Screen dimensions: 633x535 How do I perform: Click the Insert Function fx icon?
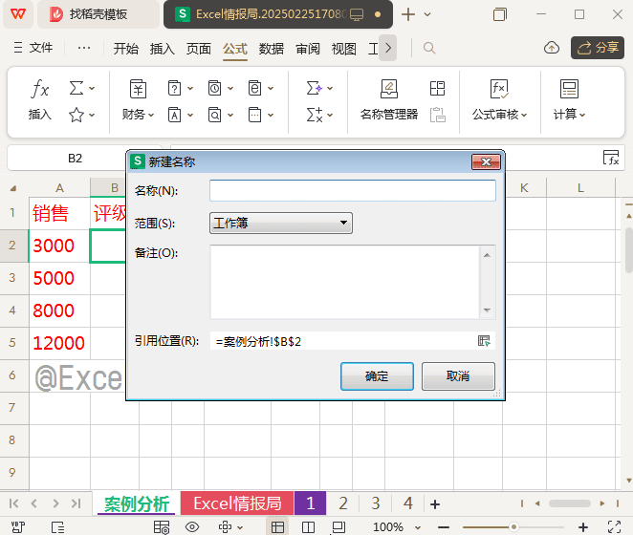(x=40, y=90)
